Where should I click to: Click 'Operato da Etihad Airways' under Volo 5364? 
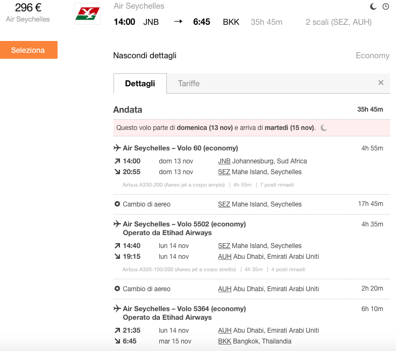coord(167,318)
